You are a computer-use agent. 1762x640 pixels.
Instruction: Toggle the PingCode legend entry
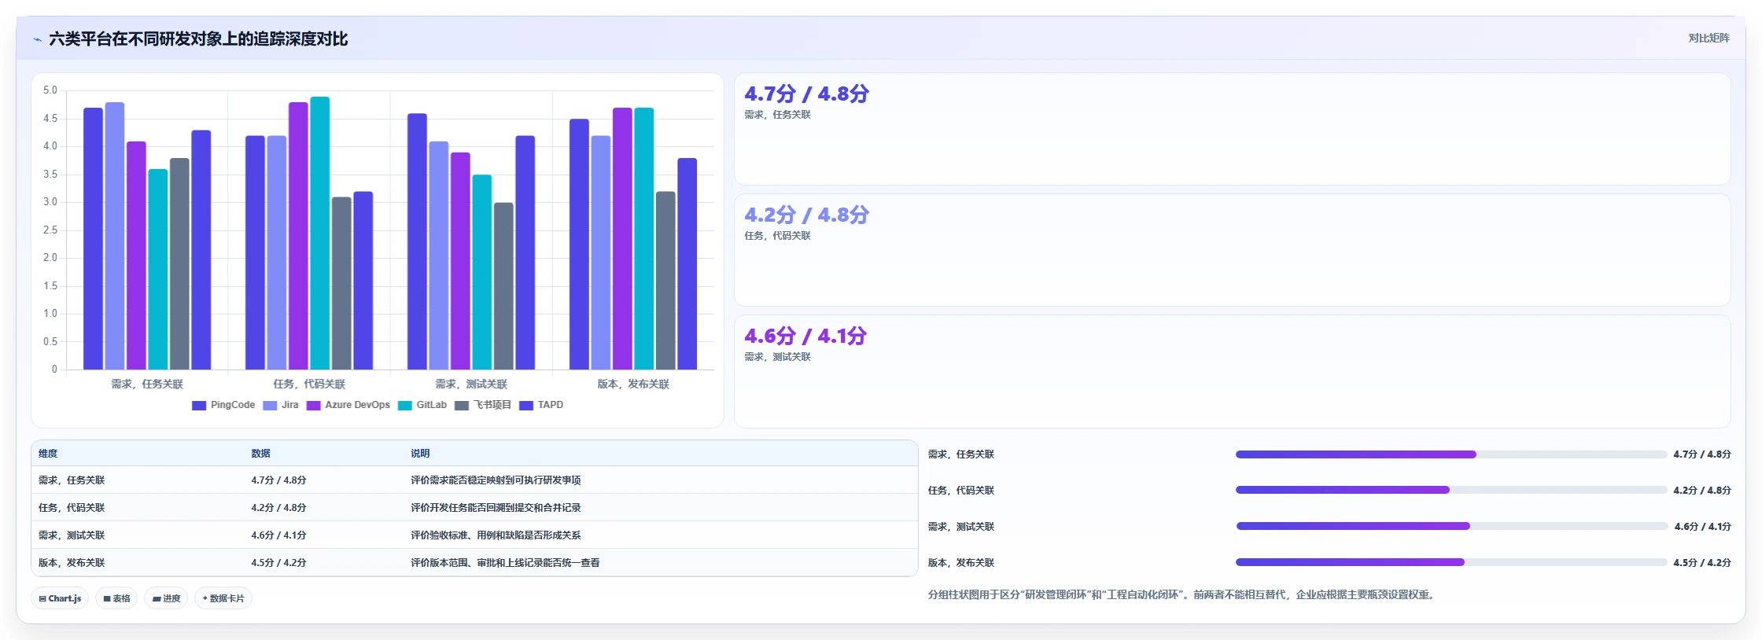click(x=223, y=405)
